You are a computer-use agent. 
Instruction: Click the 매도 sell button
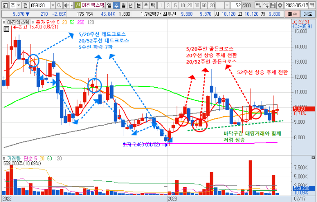307,14
